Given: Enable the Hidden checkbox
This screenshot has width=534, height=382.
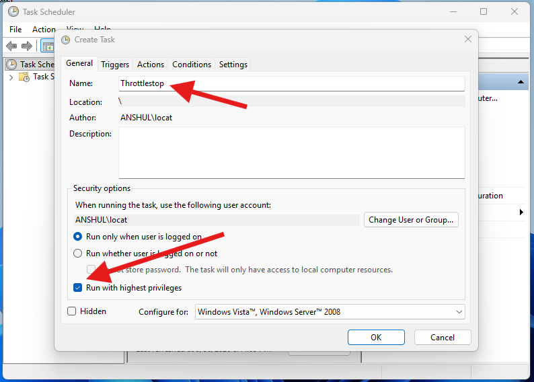Looking at the screenshot, I should (71, 311).
